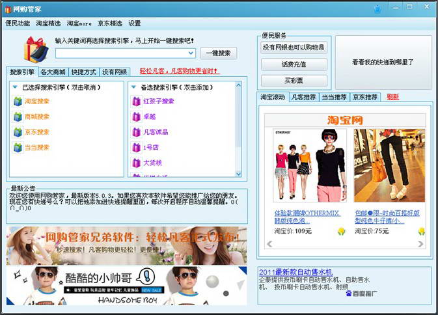Open the 京东精选 menu
This screenshot has height=315, width=438.
(110, 23)
